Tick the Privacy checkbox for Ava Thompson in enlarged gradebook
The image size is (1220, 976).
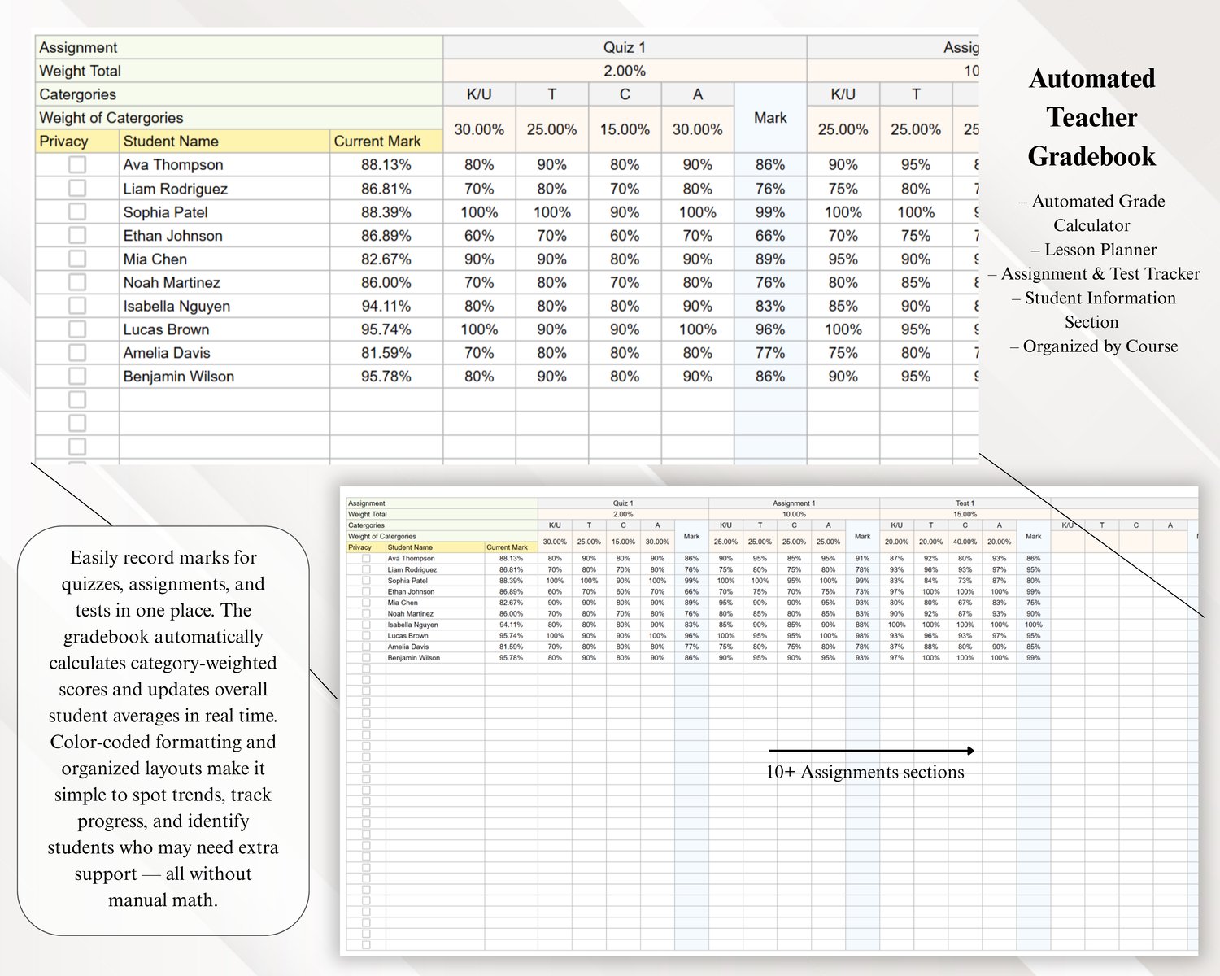pyautogui.click(x=77, y=164)
